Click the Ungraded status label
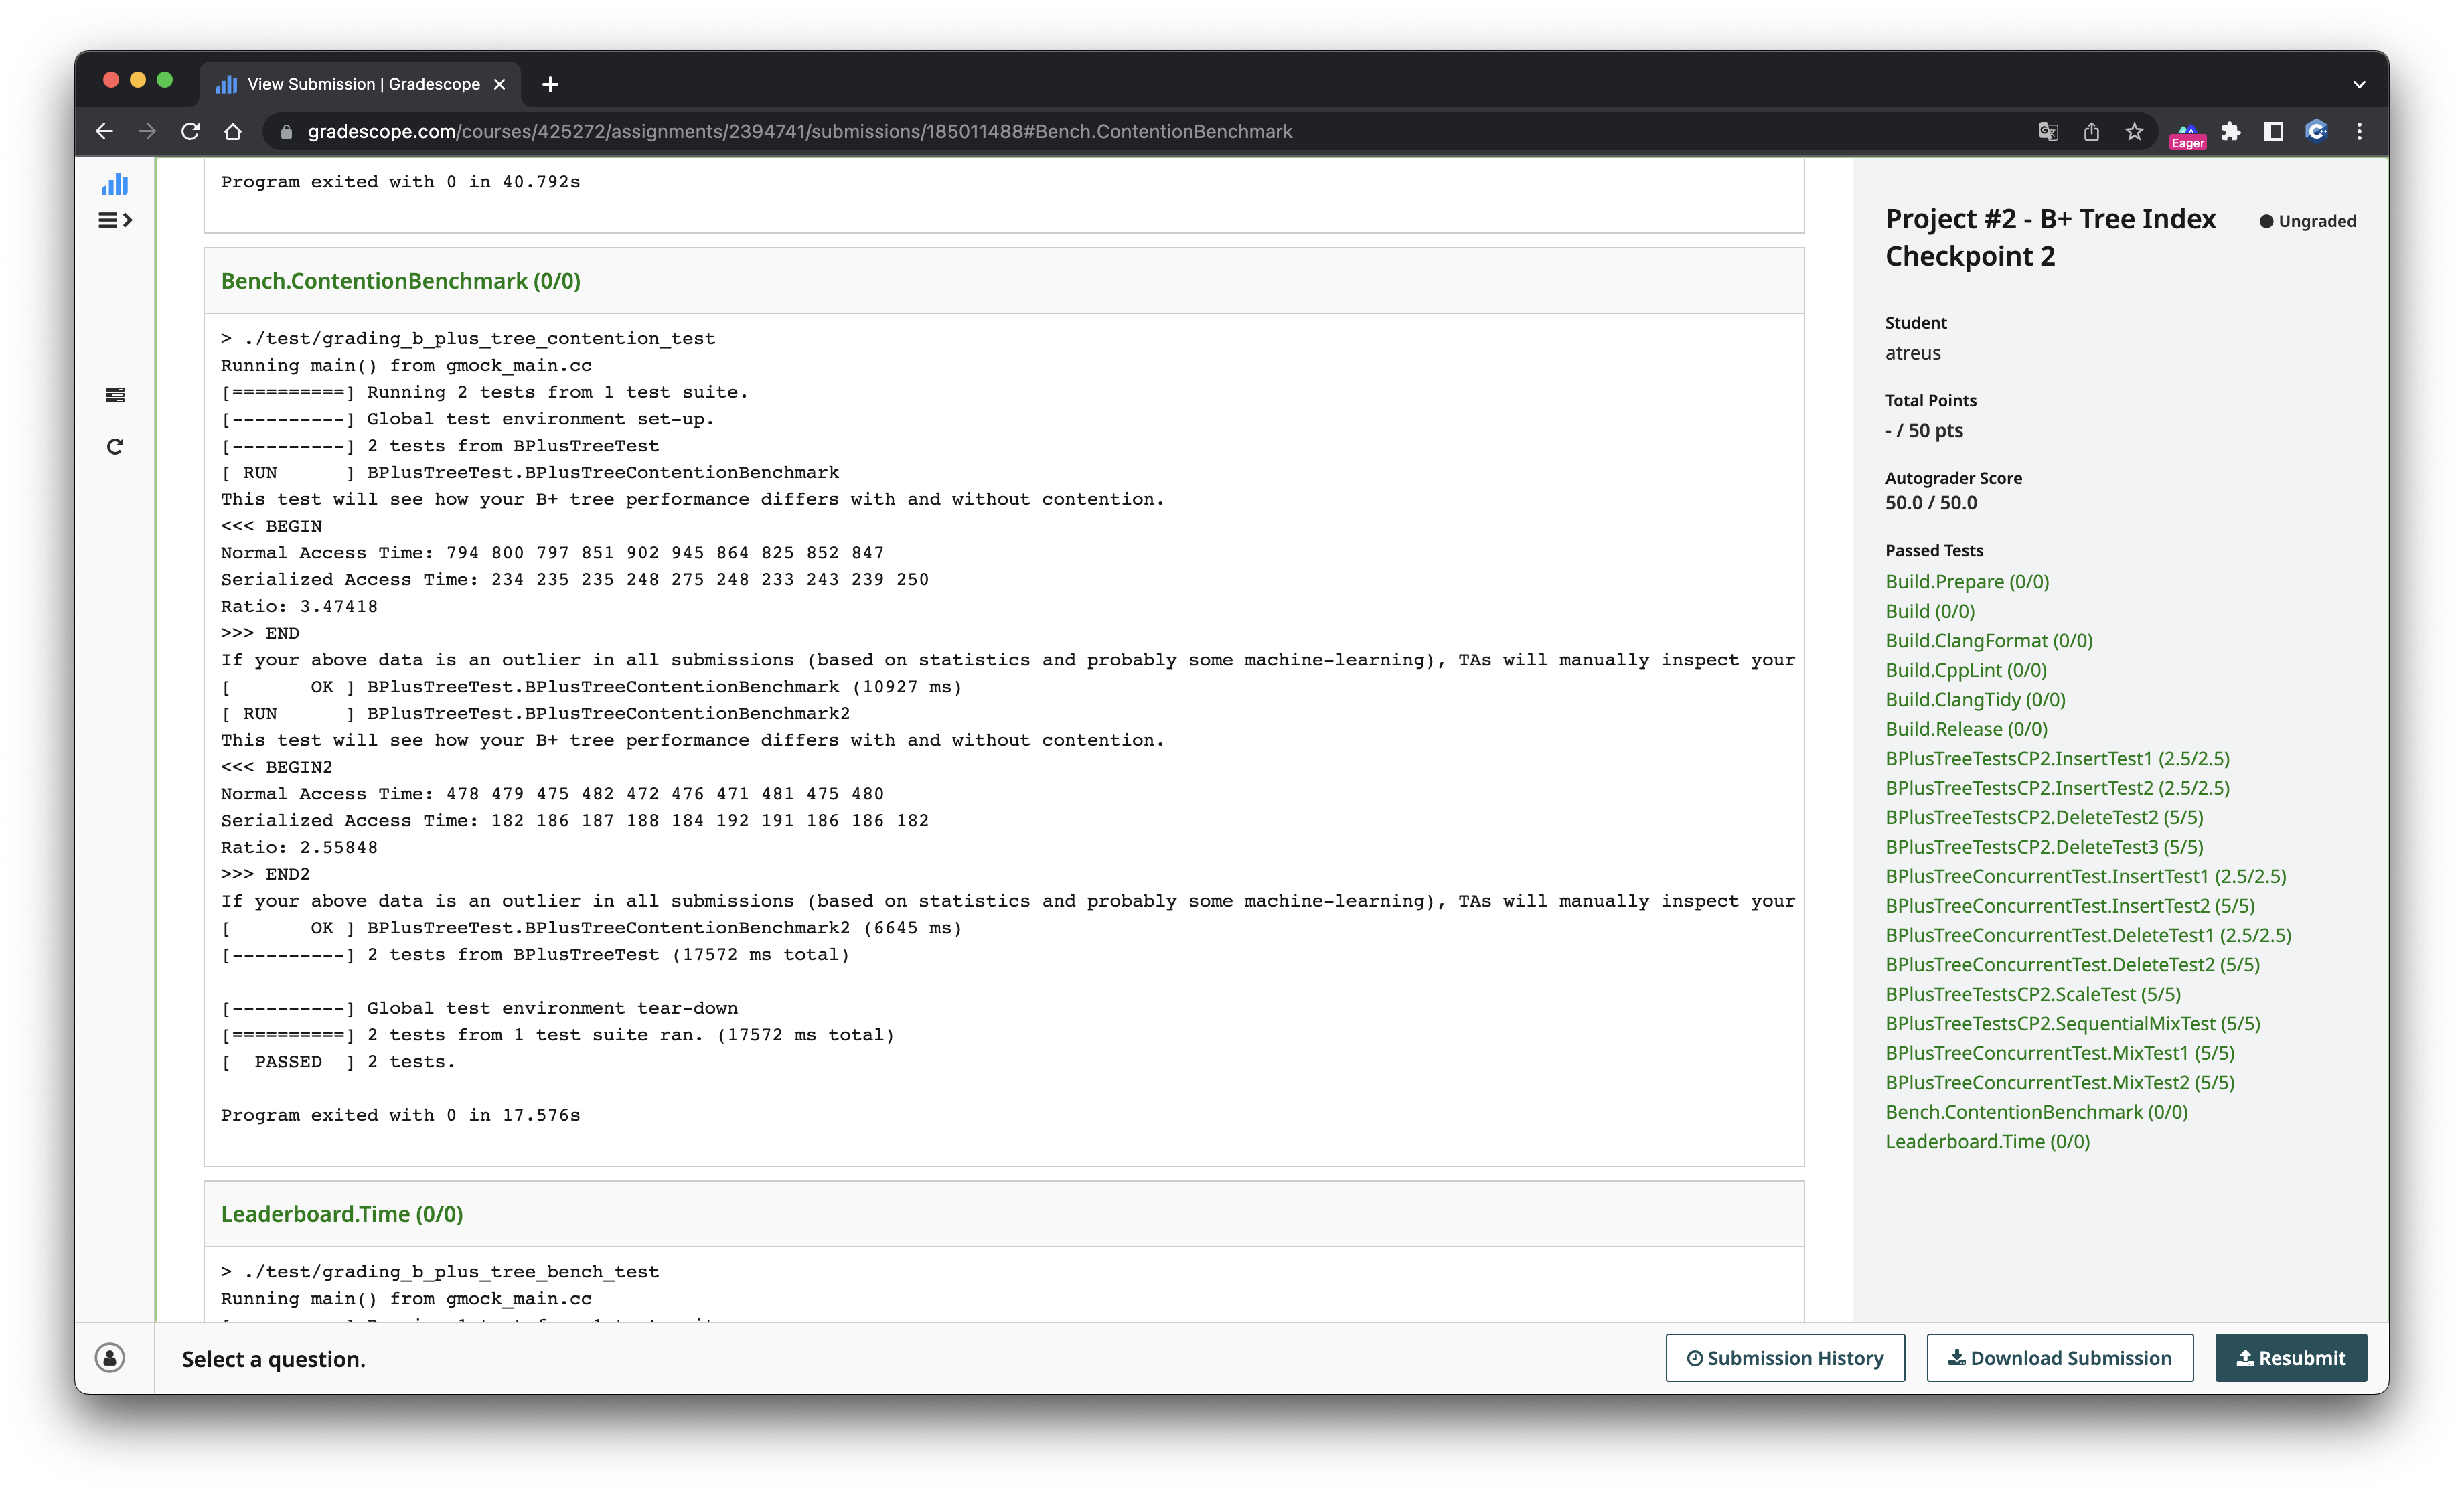The image size is (2464, 1493). [2307, 221]
